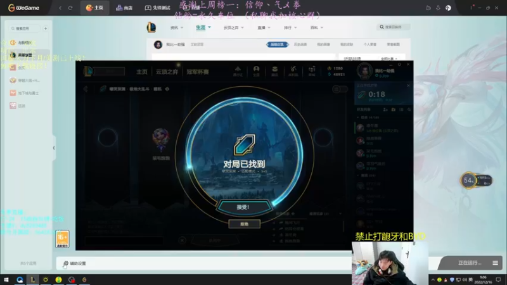Viewport: 507px width, 285px height.
Task: Open the Windows notification center
Action: tap(498, 280)
